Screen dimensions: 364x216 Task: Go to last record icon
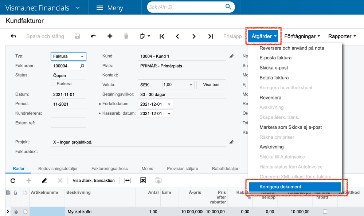210,36
